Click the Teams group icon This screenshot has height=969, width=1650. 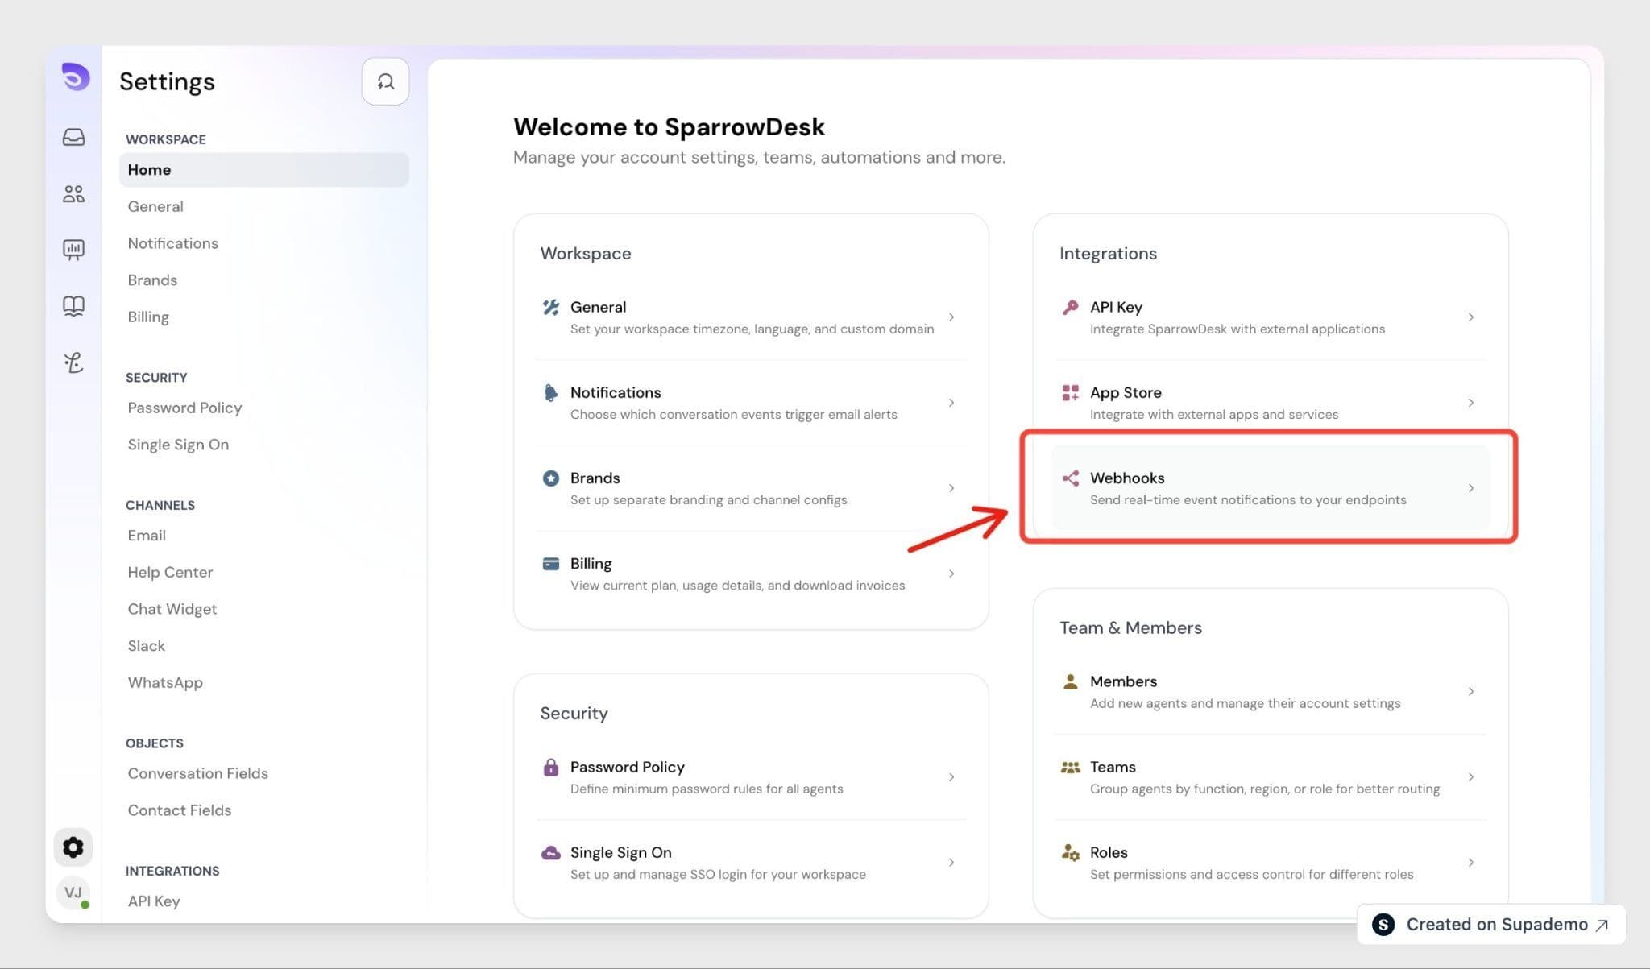1070,767
